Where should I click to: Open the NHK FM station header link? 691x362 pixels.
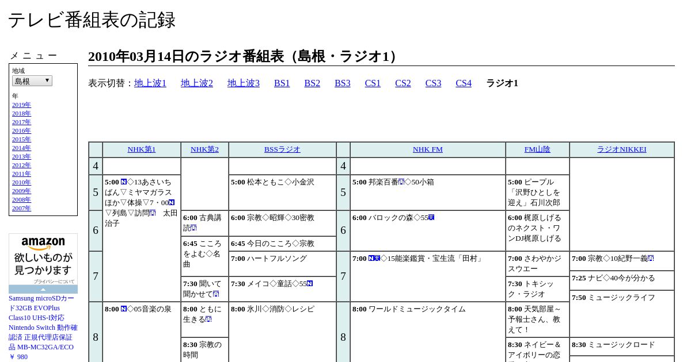click(428, 149)
